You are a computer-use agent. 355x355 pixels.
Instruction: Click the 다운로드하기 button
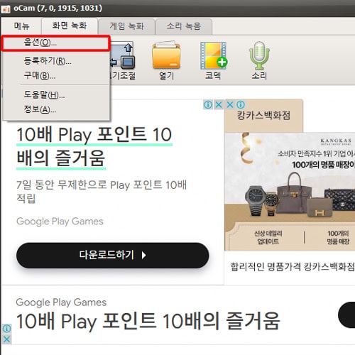pos(113,255)
